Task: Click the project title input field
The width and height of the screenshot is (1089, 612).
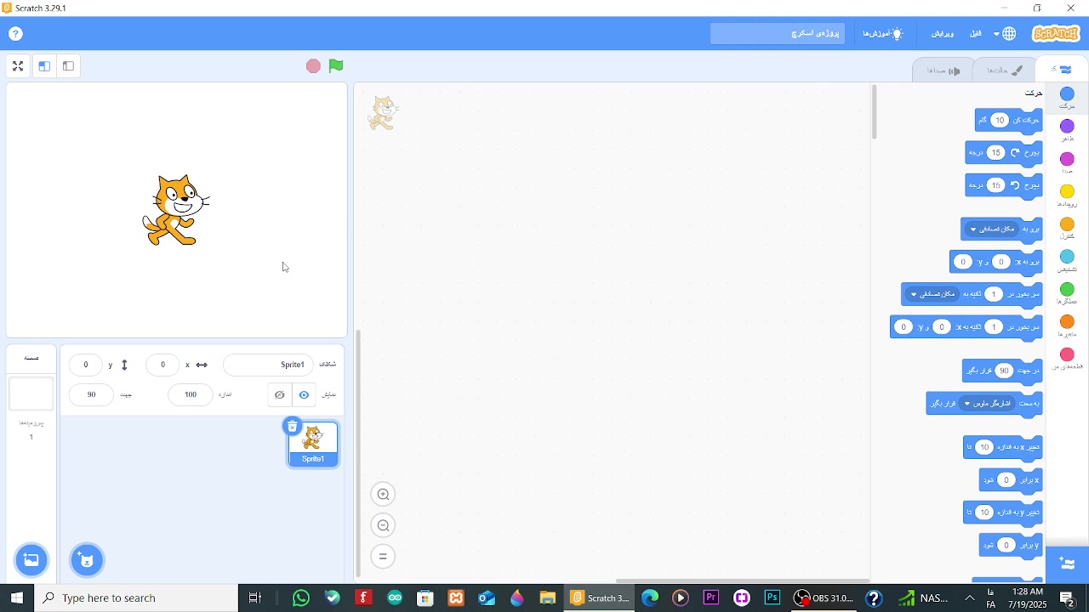Action: pyautogui.click(x=778, y=34)
